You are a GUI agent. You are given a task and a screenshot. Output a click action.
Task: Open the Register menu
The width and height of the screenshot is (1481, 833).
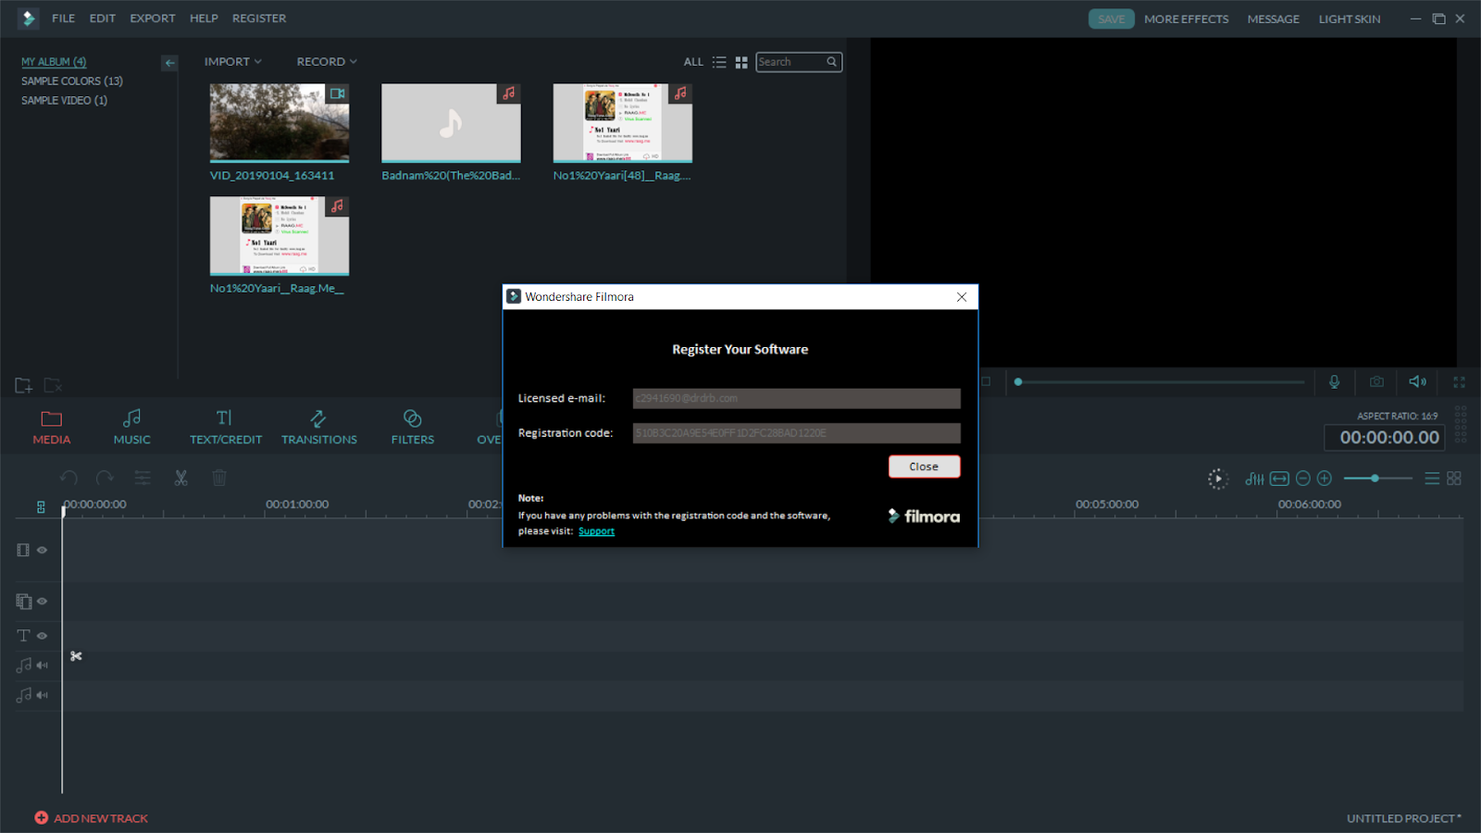(x=259, y=19)
